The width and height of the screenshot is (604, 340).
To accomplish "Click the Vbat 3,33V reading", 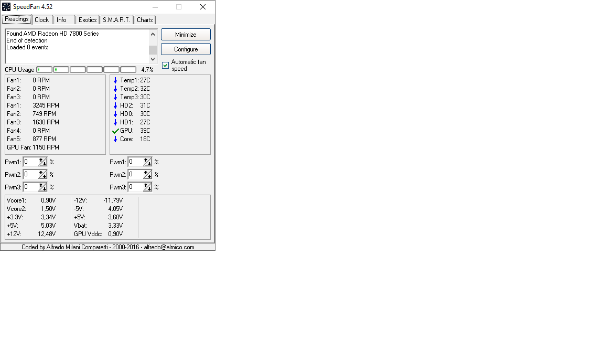I will pyautogui.click(x=99, y=226).
